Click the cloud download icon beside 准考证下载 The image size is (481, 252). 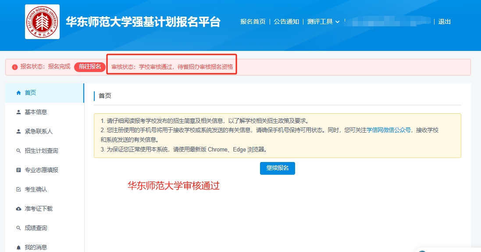click(x=18, y=209)
